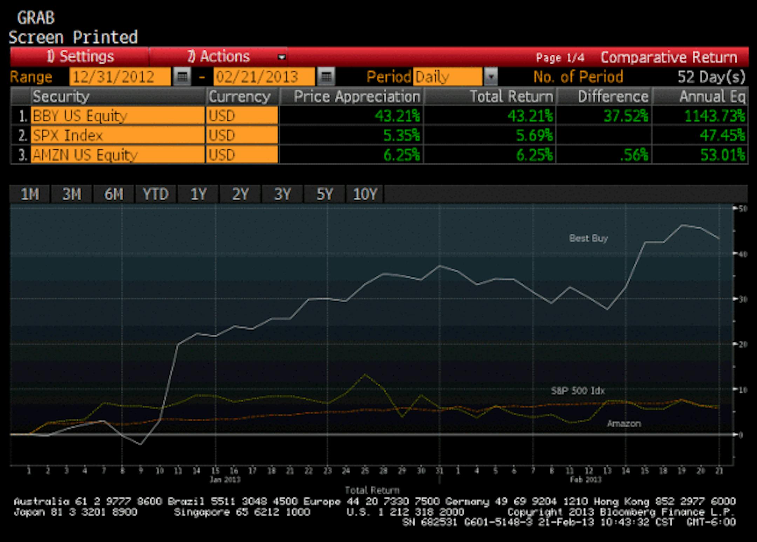Viewport: 757px width, 542px height.
Task: Open start date calendar picker icon
Action: (182, 77)
